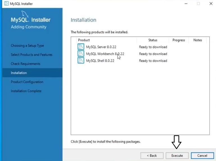
Task: Select the MySQL Workbench 8.0.22 row text
Action: click(x=105, y=54)
